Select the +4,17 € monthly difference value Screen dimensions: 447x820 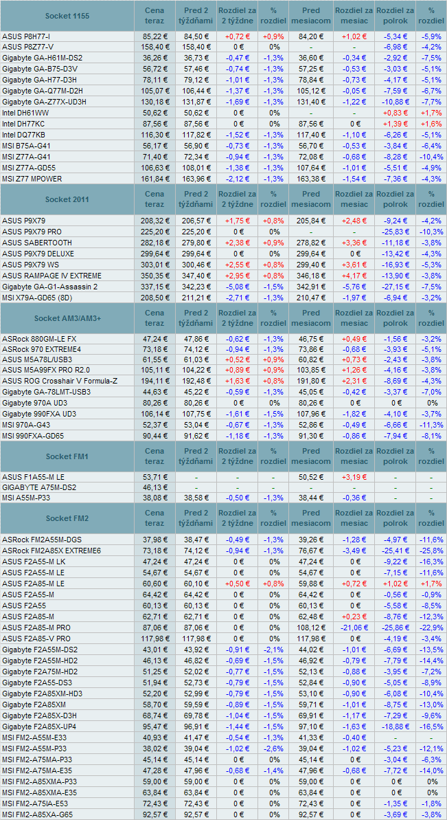[x=354, y=276]
